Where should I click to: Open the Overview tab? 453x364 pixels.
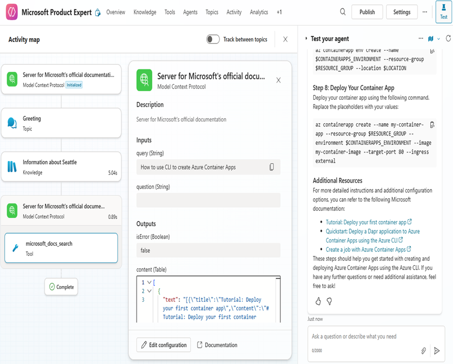tap(116, 12)
